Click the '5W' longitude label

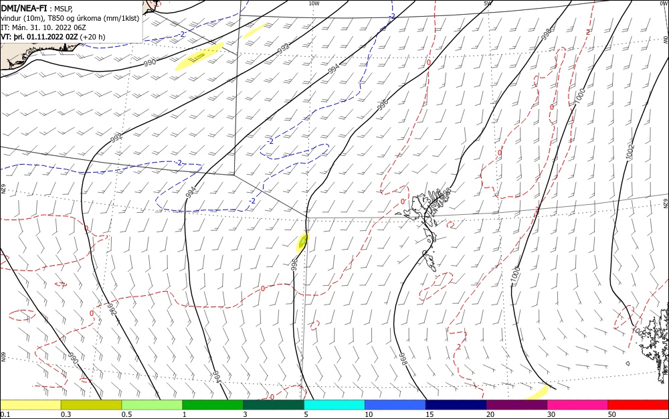coord(487,3)
